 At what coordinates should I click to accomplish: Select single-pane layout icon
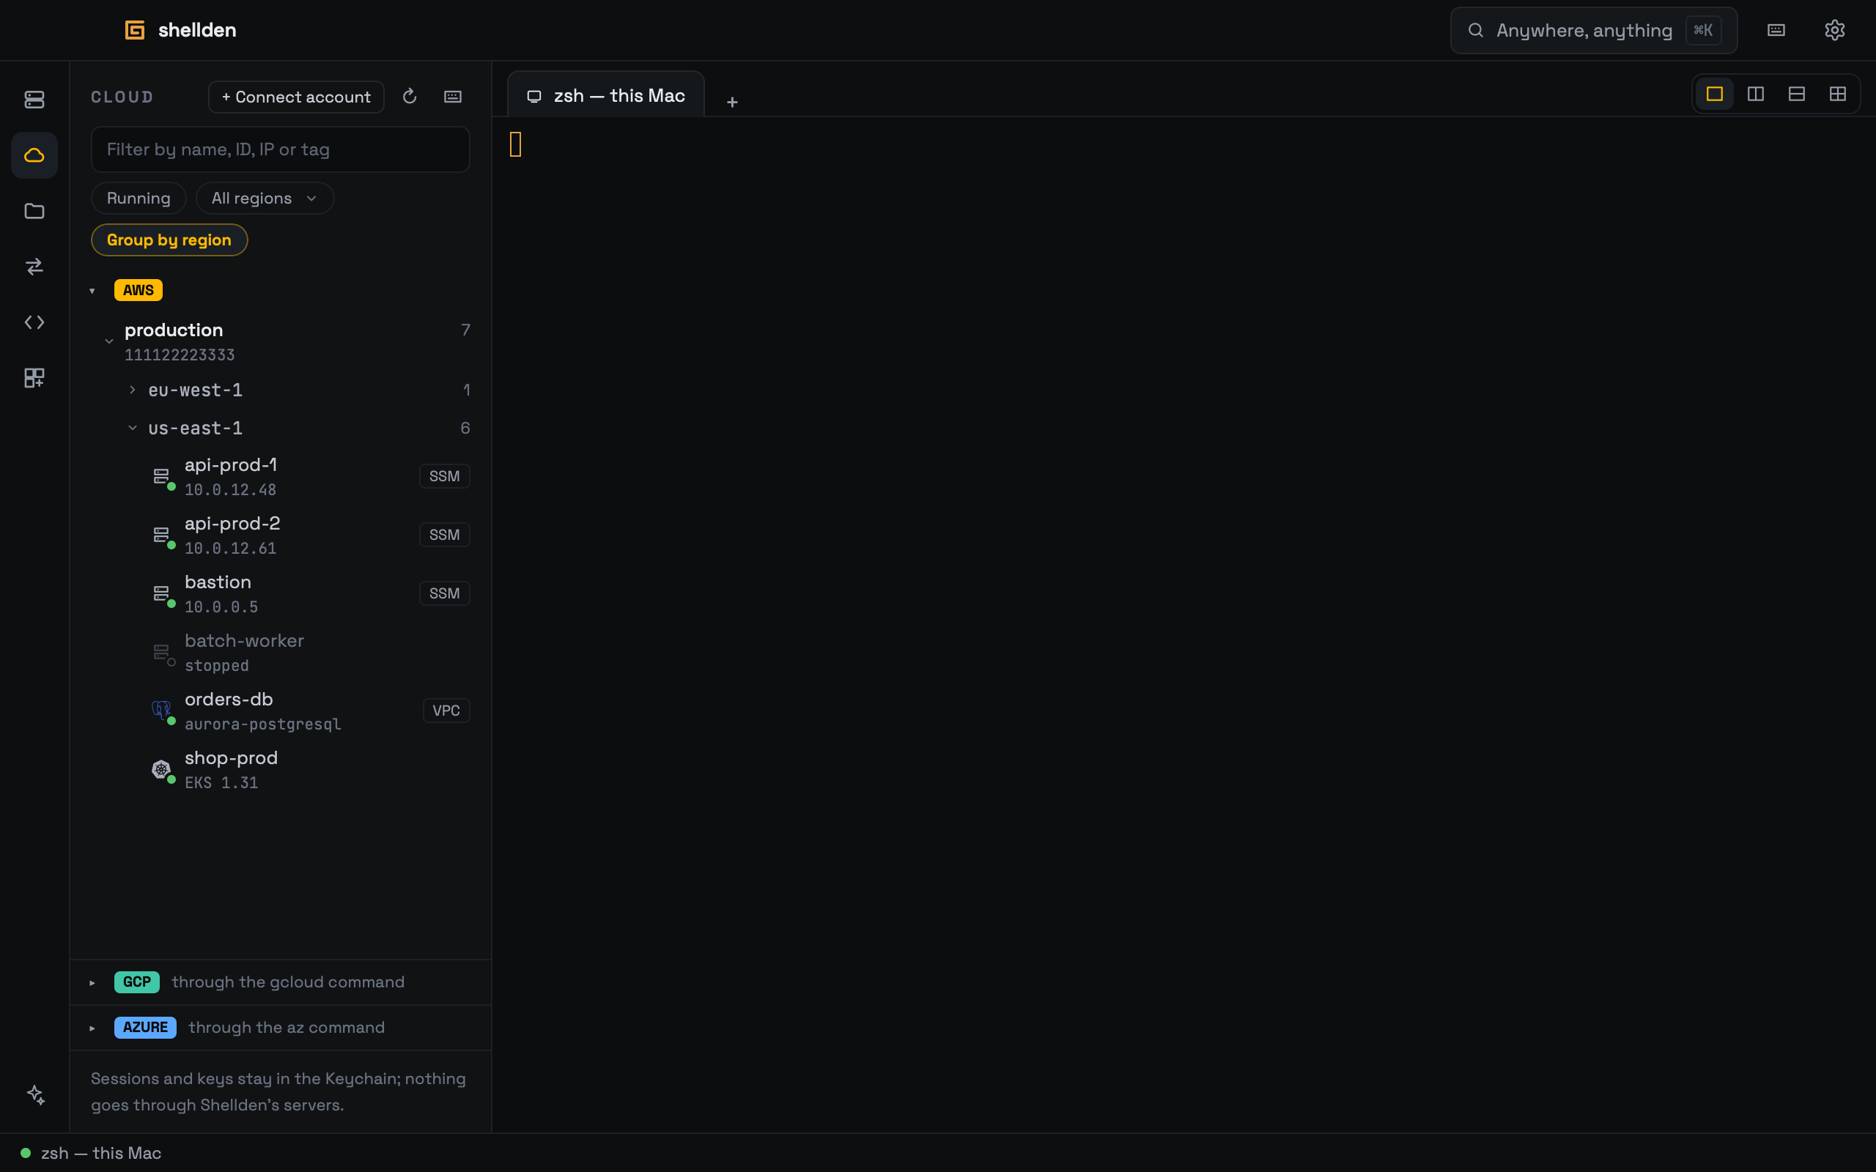(x=1714, y=94)
